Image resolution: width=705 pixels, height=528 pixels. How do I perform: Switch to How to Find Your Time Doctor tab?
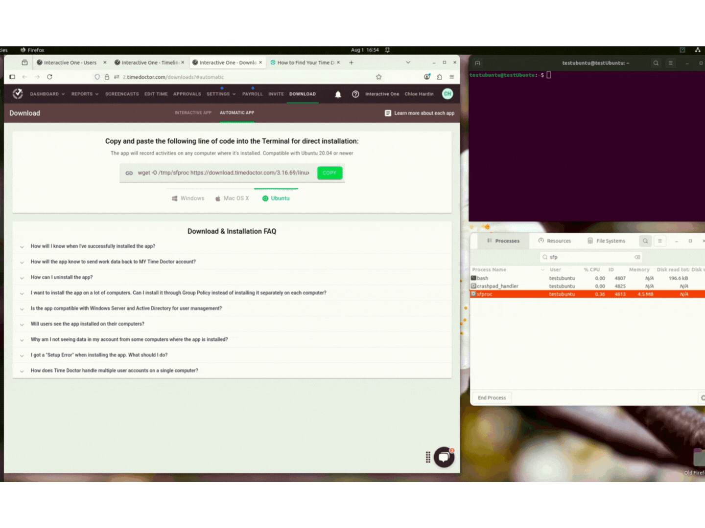click(305, 63)
